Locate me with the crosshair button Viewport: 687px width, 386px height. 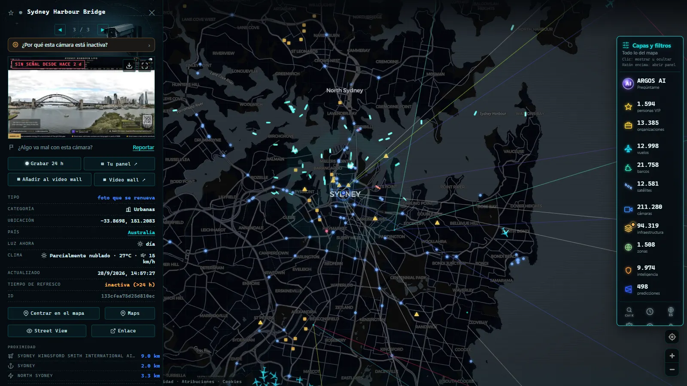coord(672,337)
